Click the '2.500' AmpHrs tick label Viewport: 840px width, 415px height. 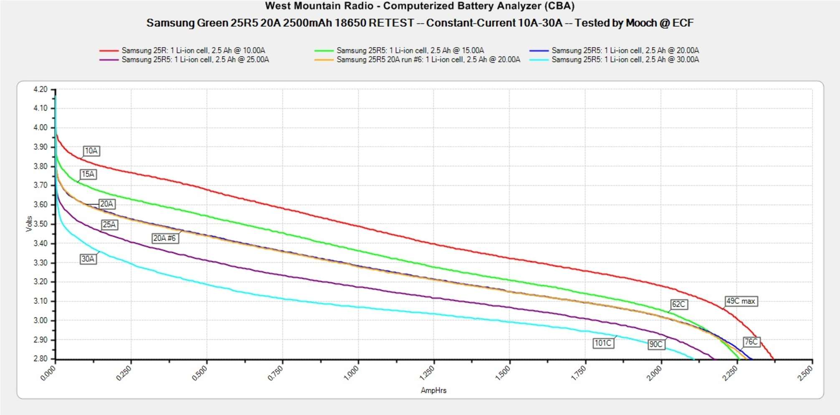805,373
